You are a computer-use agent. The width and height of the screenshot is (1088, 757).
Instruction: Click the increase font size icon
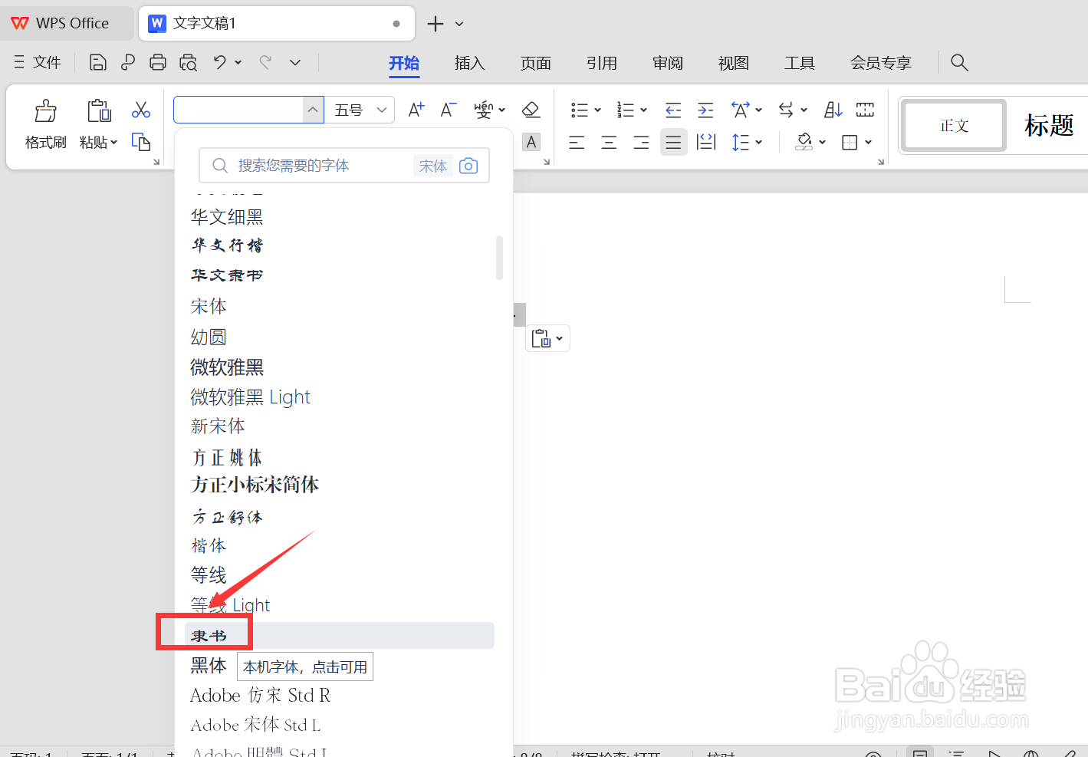point(415,110)
